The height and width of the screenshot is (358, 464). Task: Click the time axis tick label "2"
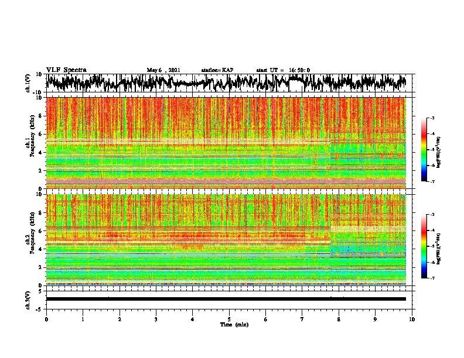[x=120, y=319]
